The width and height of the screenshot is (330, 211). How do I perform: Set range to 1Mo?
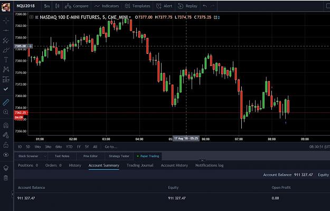[37, 147]
